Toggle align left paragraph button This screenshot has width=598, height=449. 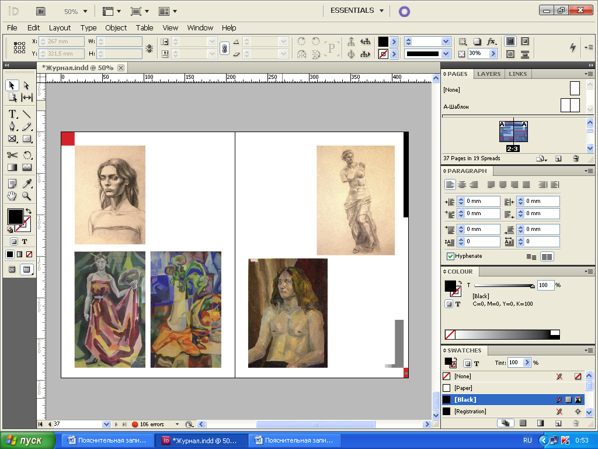450,185
